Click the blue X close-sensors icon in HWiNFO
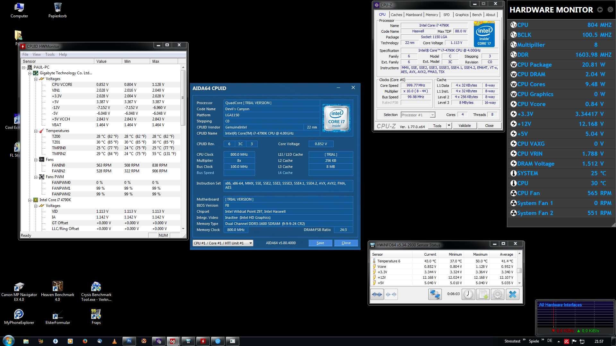This screenshot has height=346, width=616. click(x=512, y=294)
